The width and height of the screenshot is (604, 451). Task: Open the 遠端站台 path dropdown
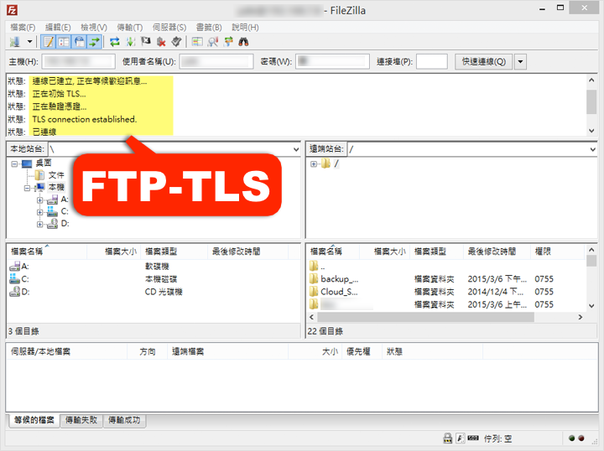(592, 149)
